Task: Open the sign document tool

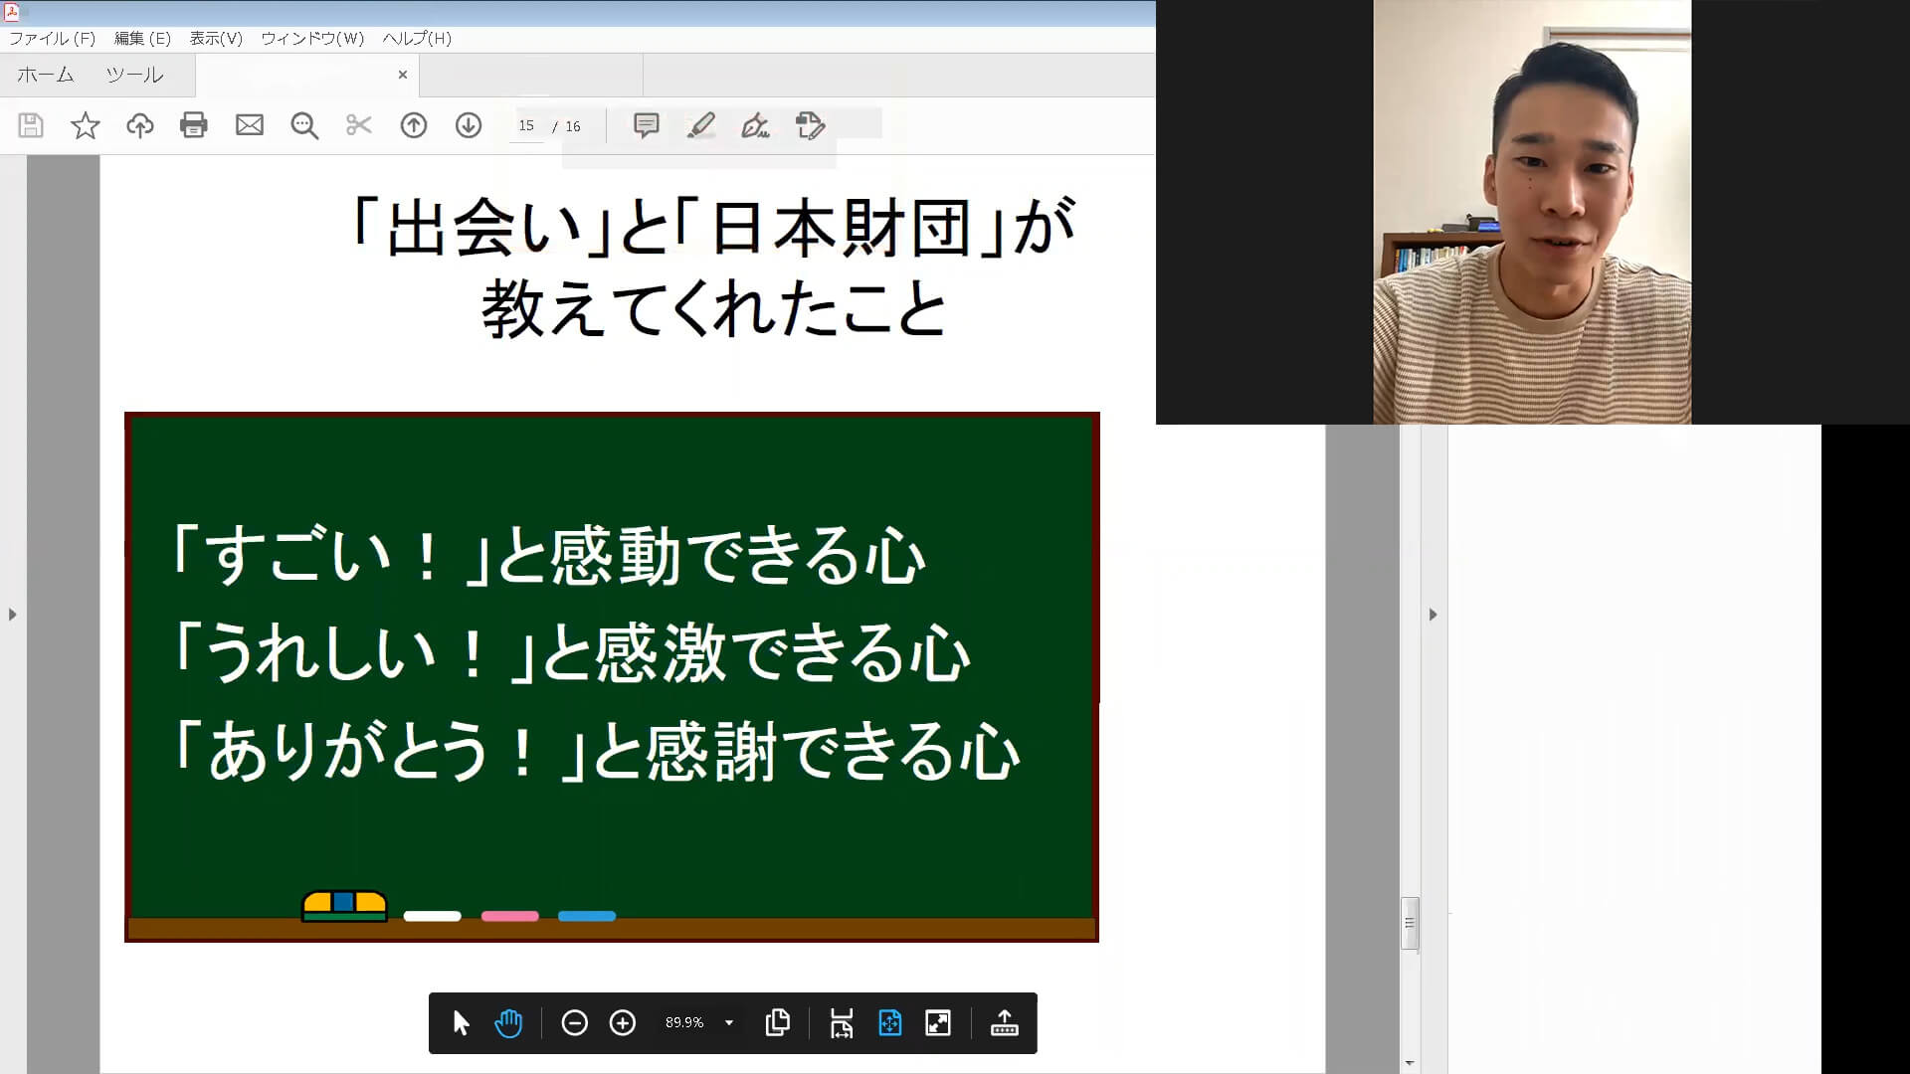Action: (755, 125)
